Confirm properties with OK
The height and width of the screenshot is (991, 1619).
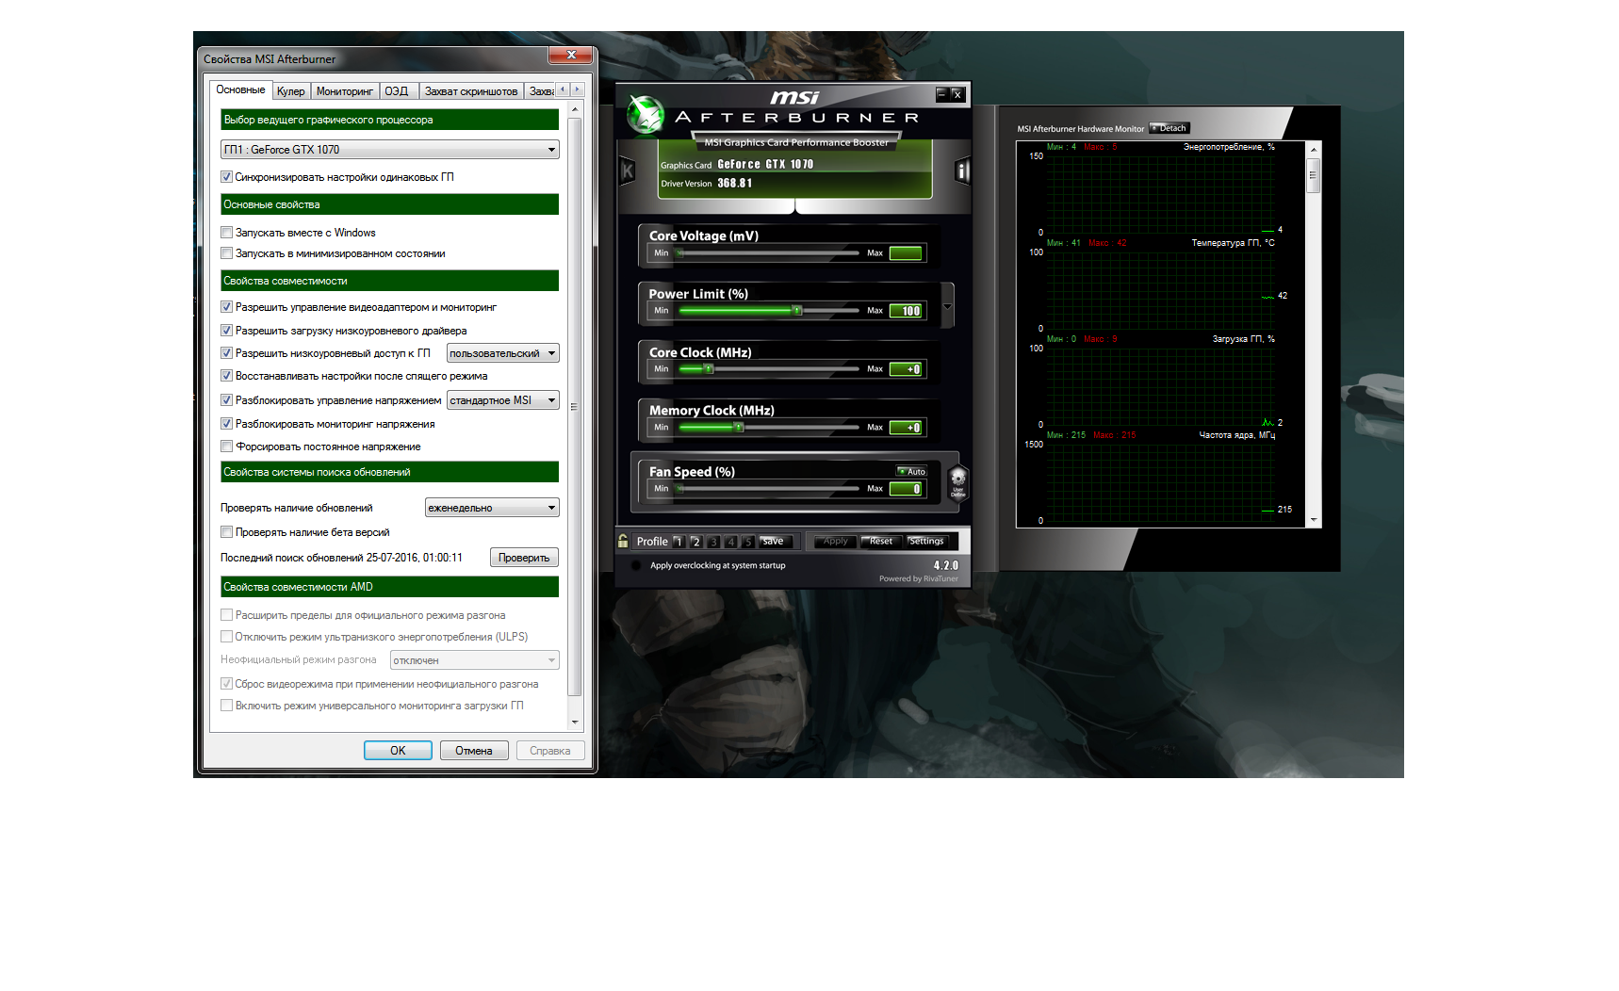(398, 751)
